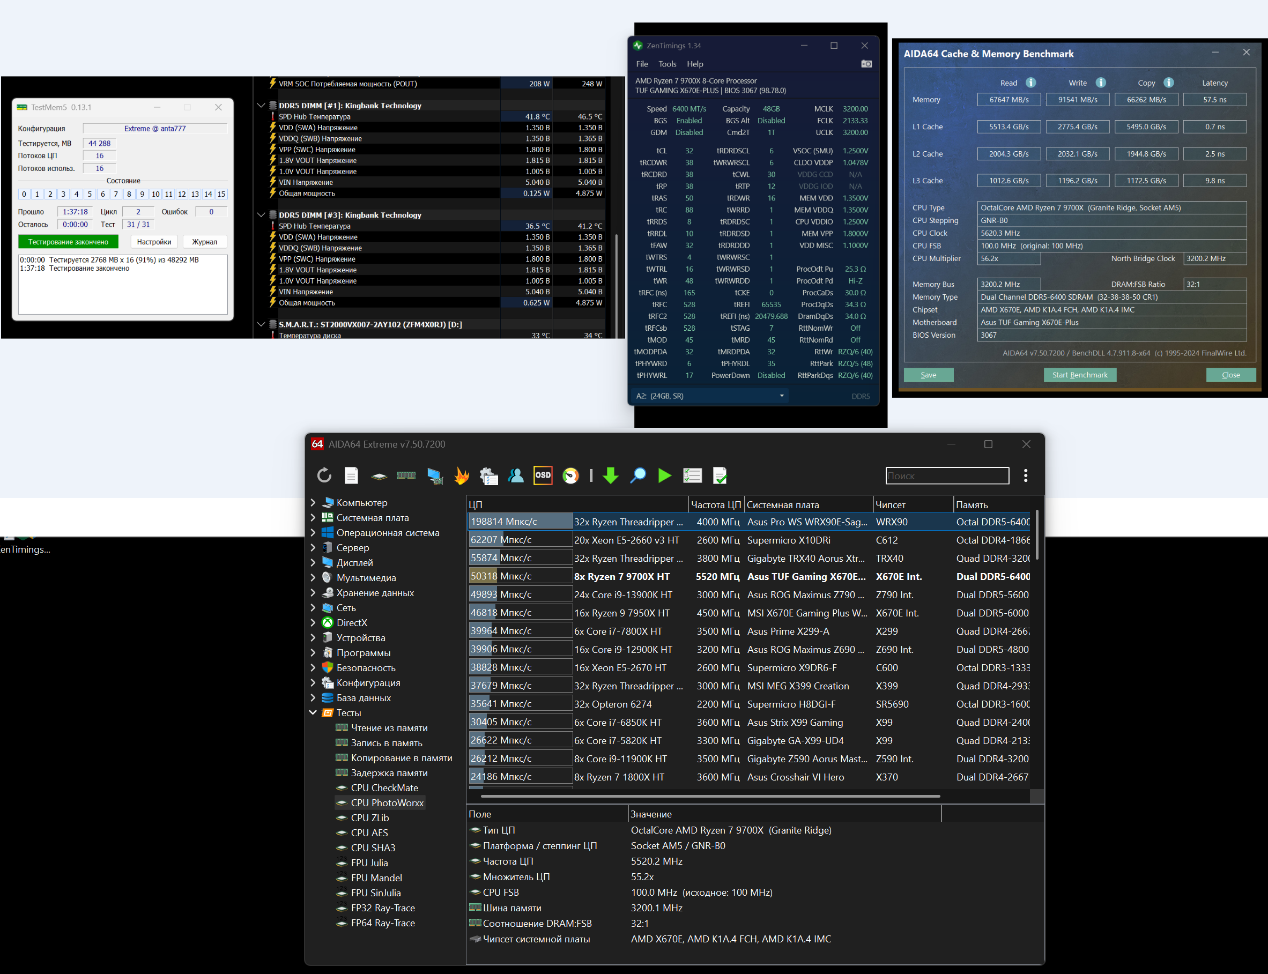
Task: Click the green download arrow icon
Action: click(611, 475)
